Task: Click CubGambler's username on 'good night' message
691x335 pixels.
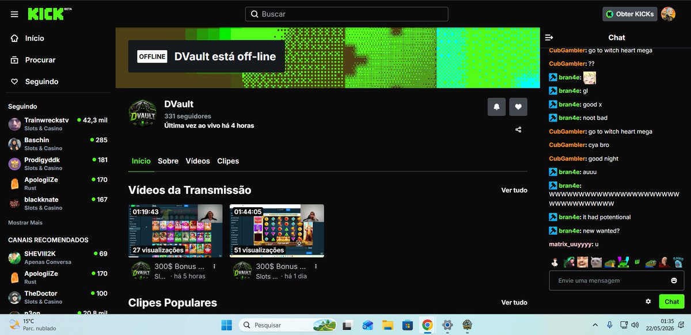Action: pyautogui.click(x=567, y=158)
